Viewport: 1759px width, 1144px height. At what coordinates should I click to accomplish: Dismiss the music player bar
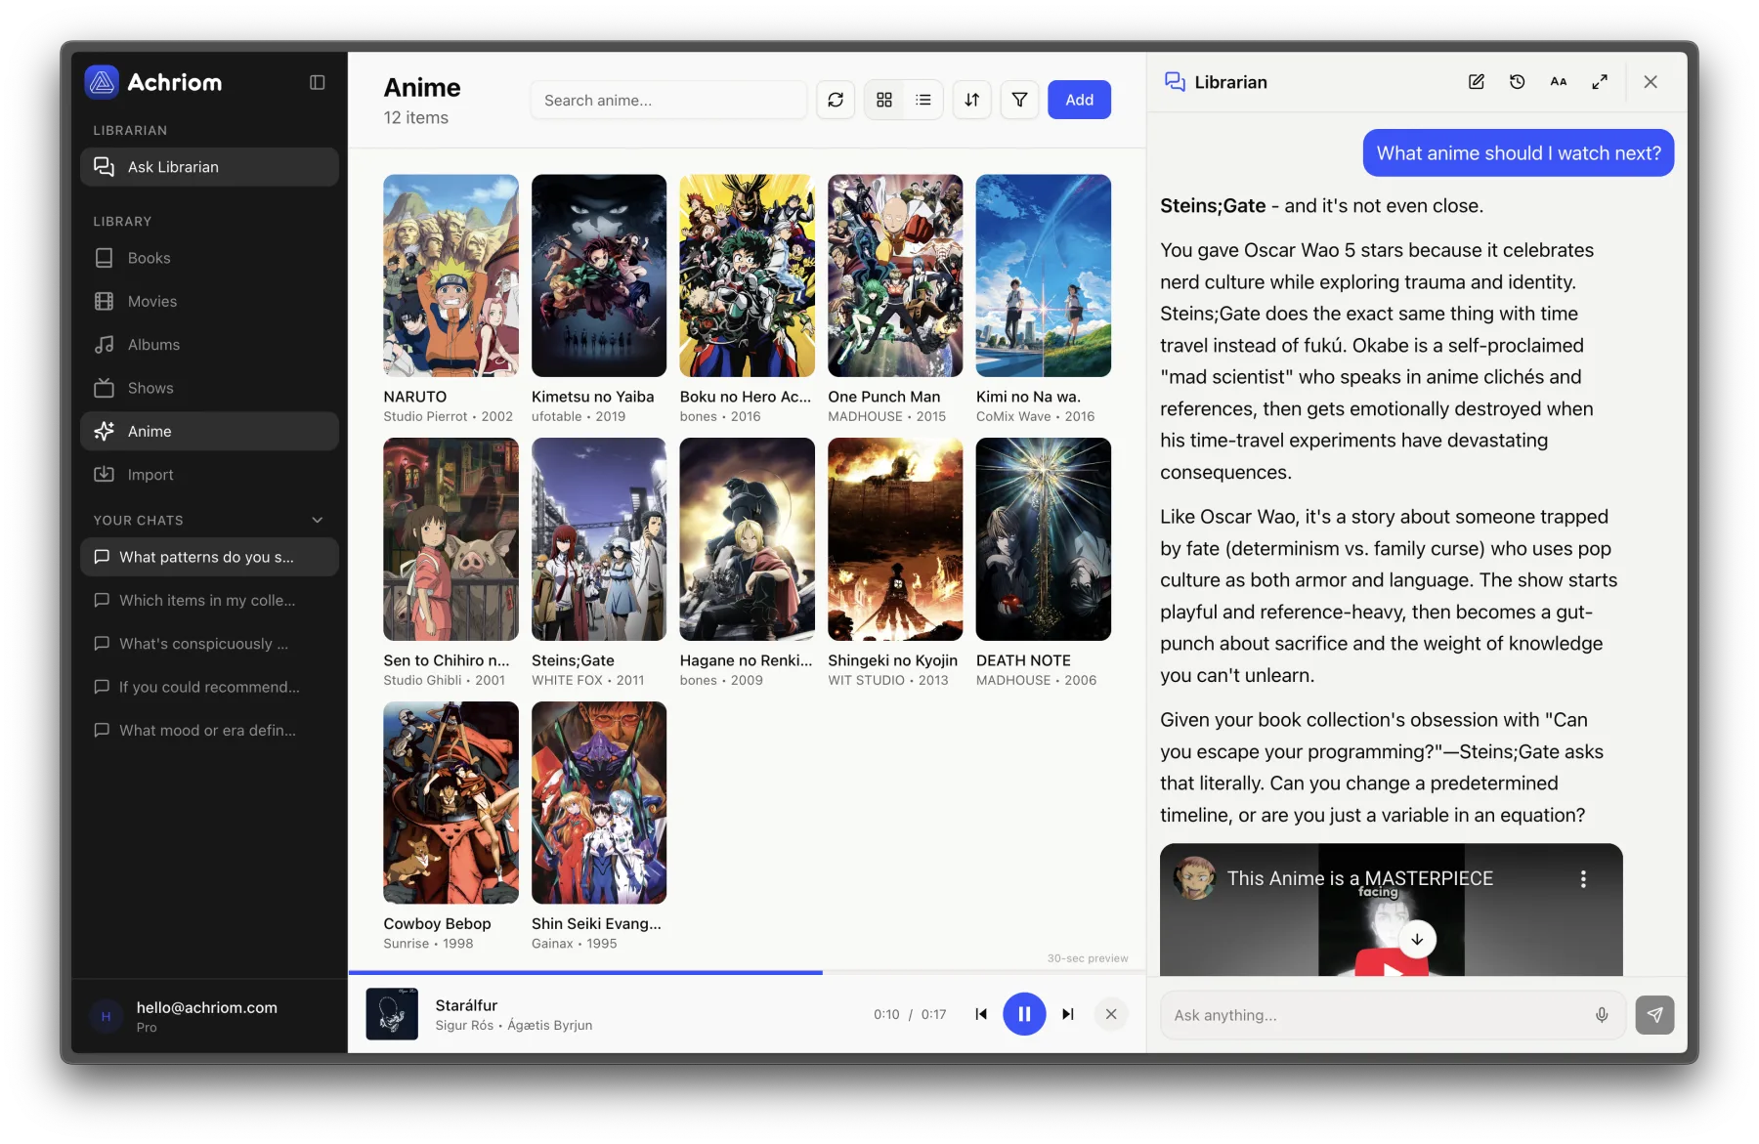tap(1111, 1014)
